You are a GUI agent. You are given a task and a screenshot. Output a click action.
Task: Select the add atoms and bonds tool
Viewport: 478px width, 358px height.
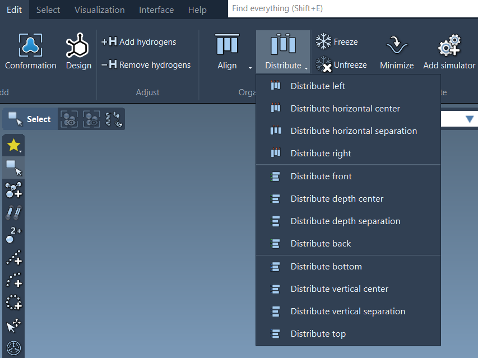14,190
